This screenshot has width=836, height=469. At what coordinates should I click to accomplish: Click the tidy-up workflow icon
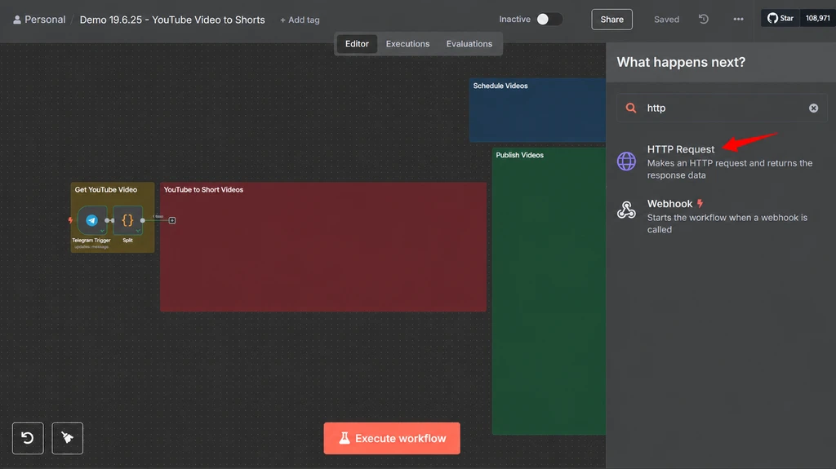(67, 438)
